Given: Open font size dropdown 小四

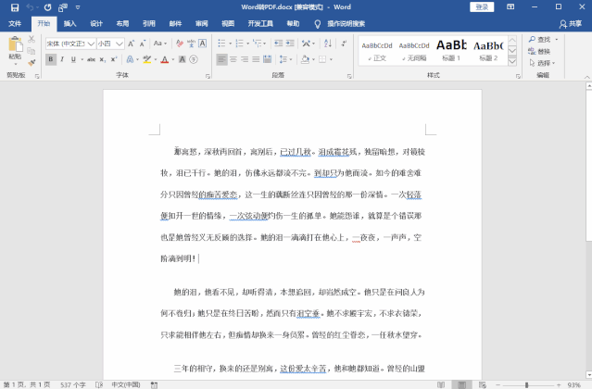Looking at the screenshot, I should pyautogui.click(x=120, y=44).
